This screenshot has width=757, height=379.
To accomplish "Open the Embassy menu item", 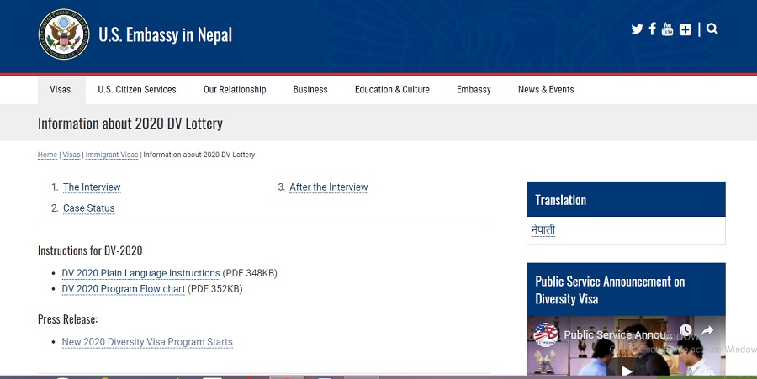I will [474, 90].
